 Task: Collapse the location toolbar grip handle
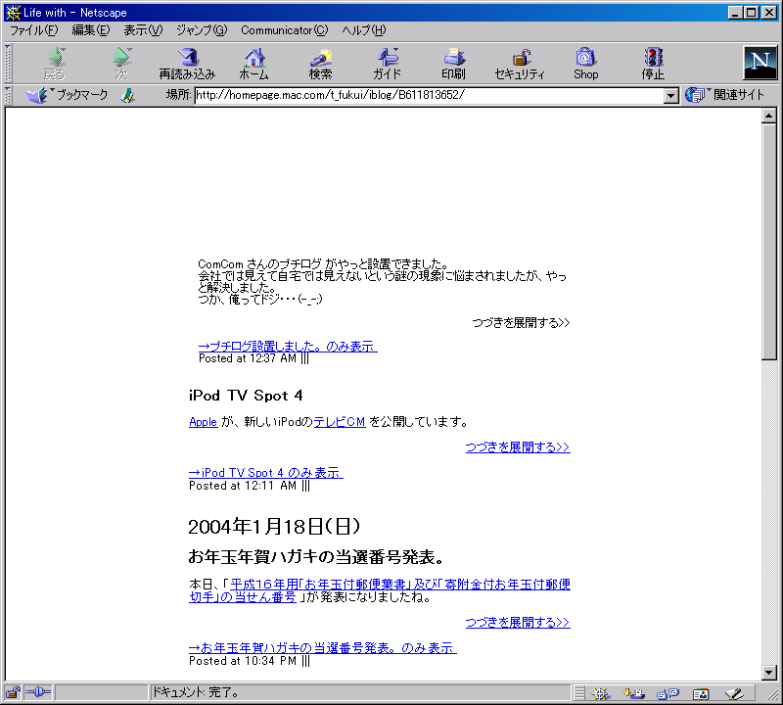tap(8, 95)
